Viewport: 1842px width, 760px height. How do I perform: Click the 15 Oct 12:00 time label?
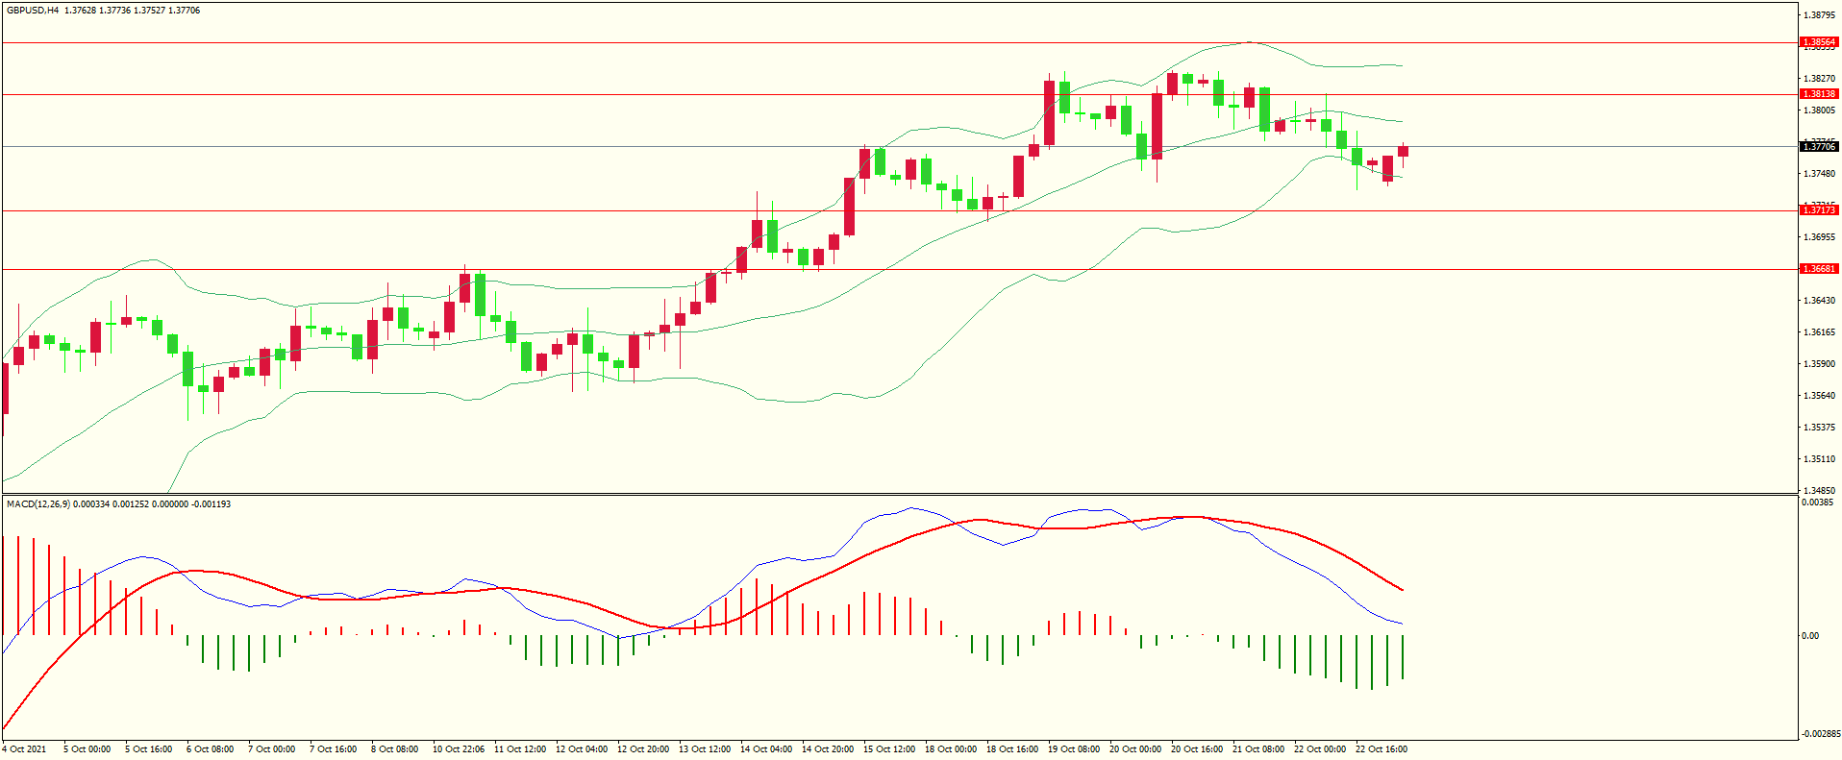889,749
